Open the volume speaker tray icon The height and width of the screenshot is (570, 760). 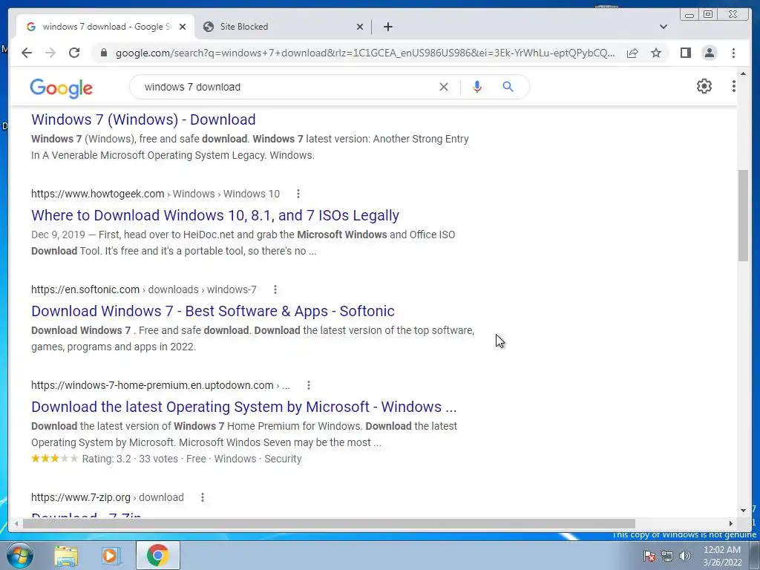click(x=685, y=556)
